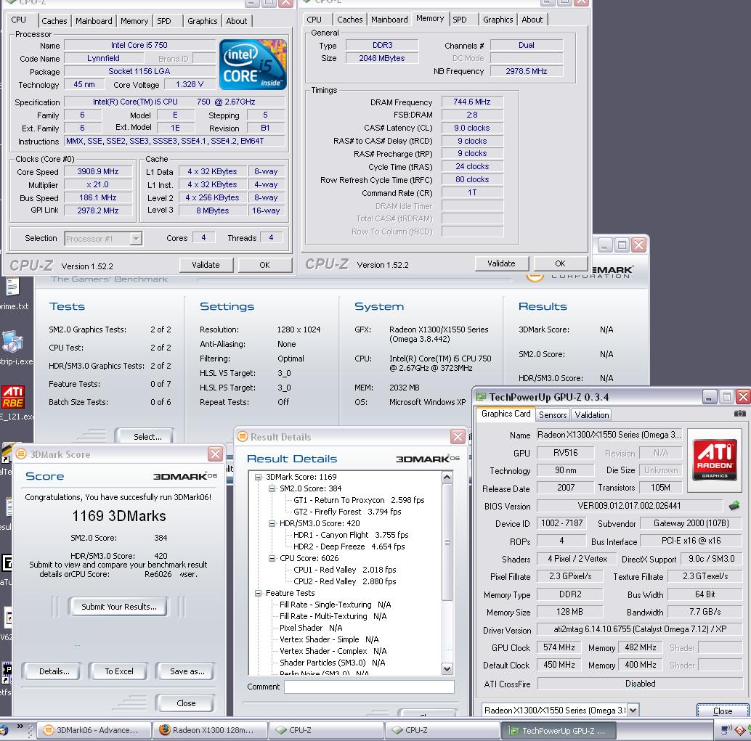Click the To Excel button

click(119, 671)
